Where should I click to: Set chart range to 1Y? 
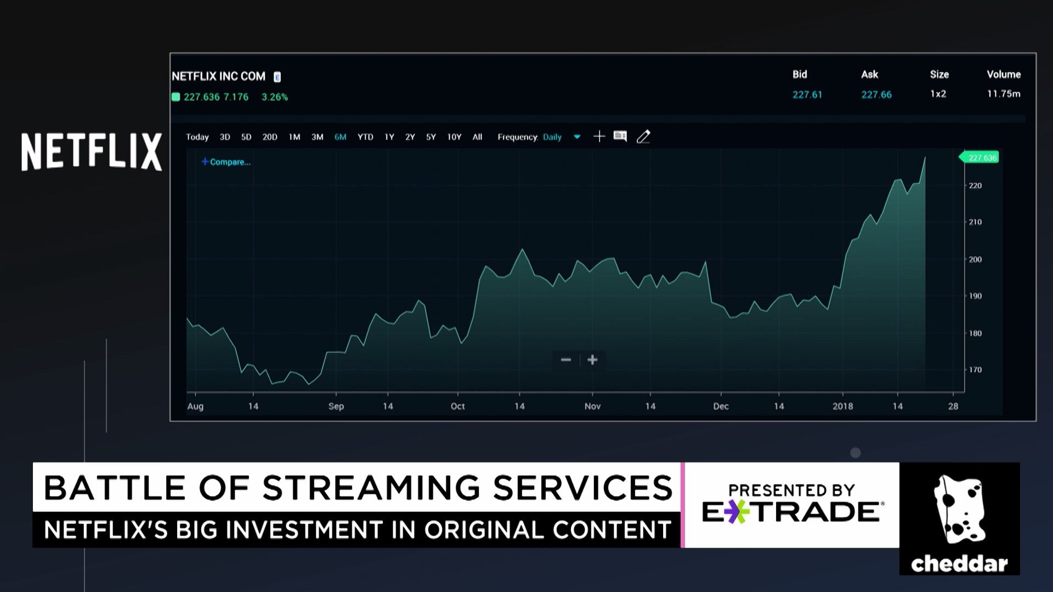point(389,137)
